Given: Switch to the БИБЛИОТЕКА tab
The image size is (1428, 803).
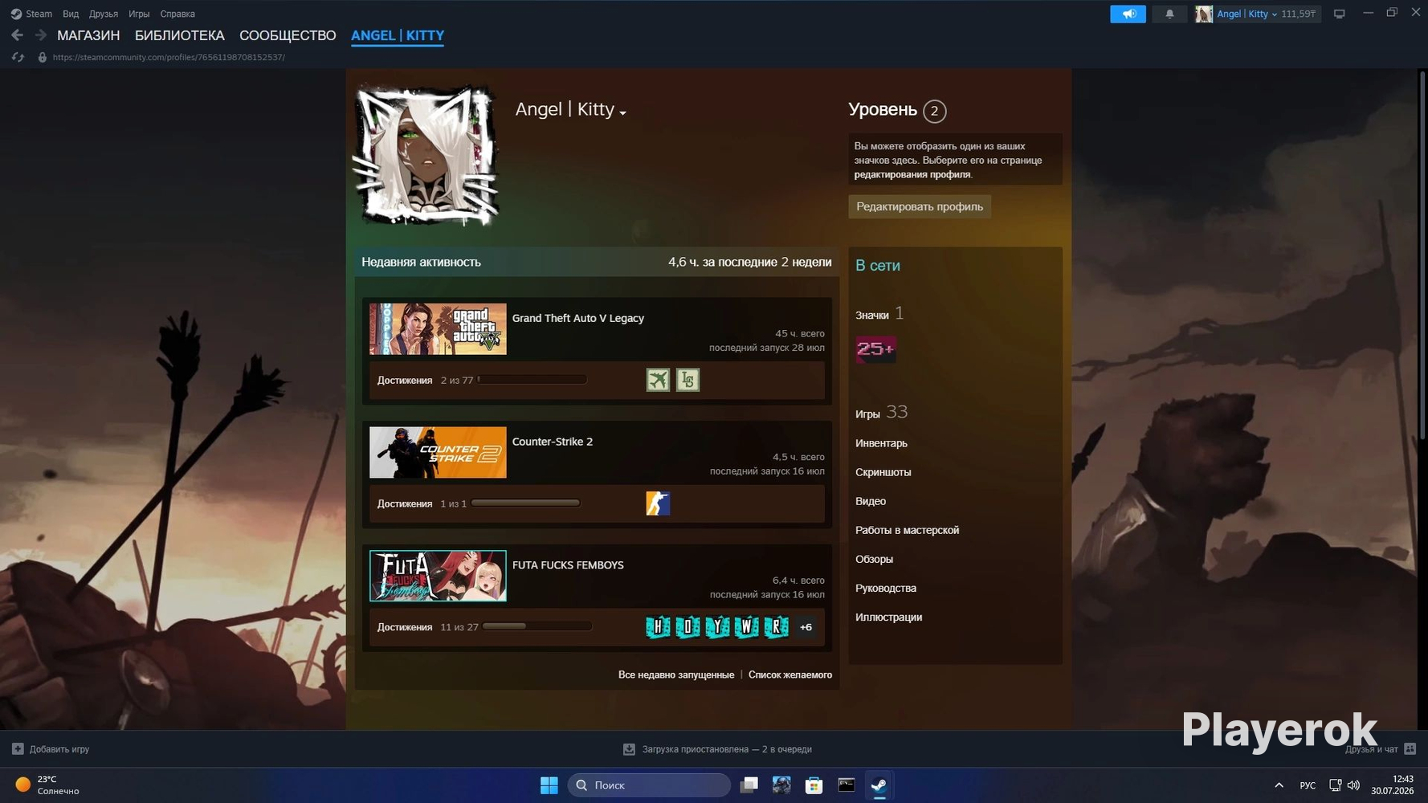Looking at the screenshot, I should point(180,35).
